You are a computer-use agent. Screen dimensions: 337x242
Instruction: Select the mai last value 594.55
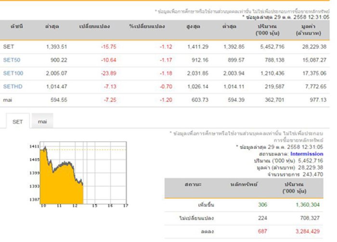pos(59,100)
